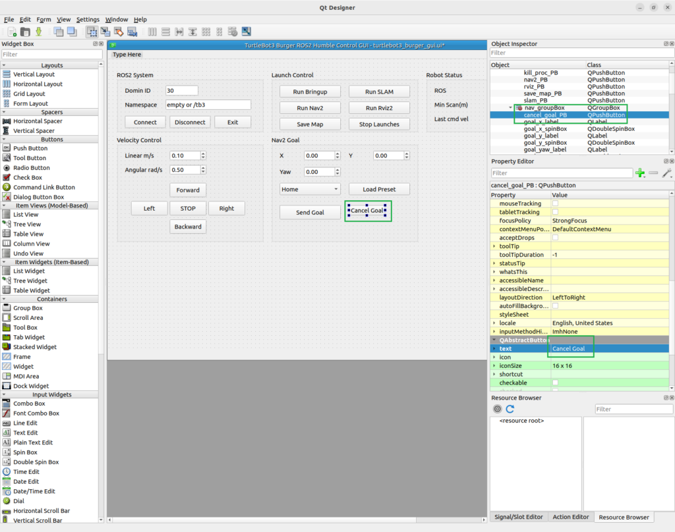This screenshot has width=675, height=532.
Task: Toggle the tabletTracking property checkbox
Action: (555, 212)
